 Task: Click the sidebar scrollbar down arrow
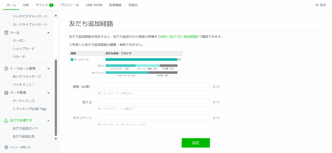(x=56, y=139)
